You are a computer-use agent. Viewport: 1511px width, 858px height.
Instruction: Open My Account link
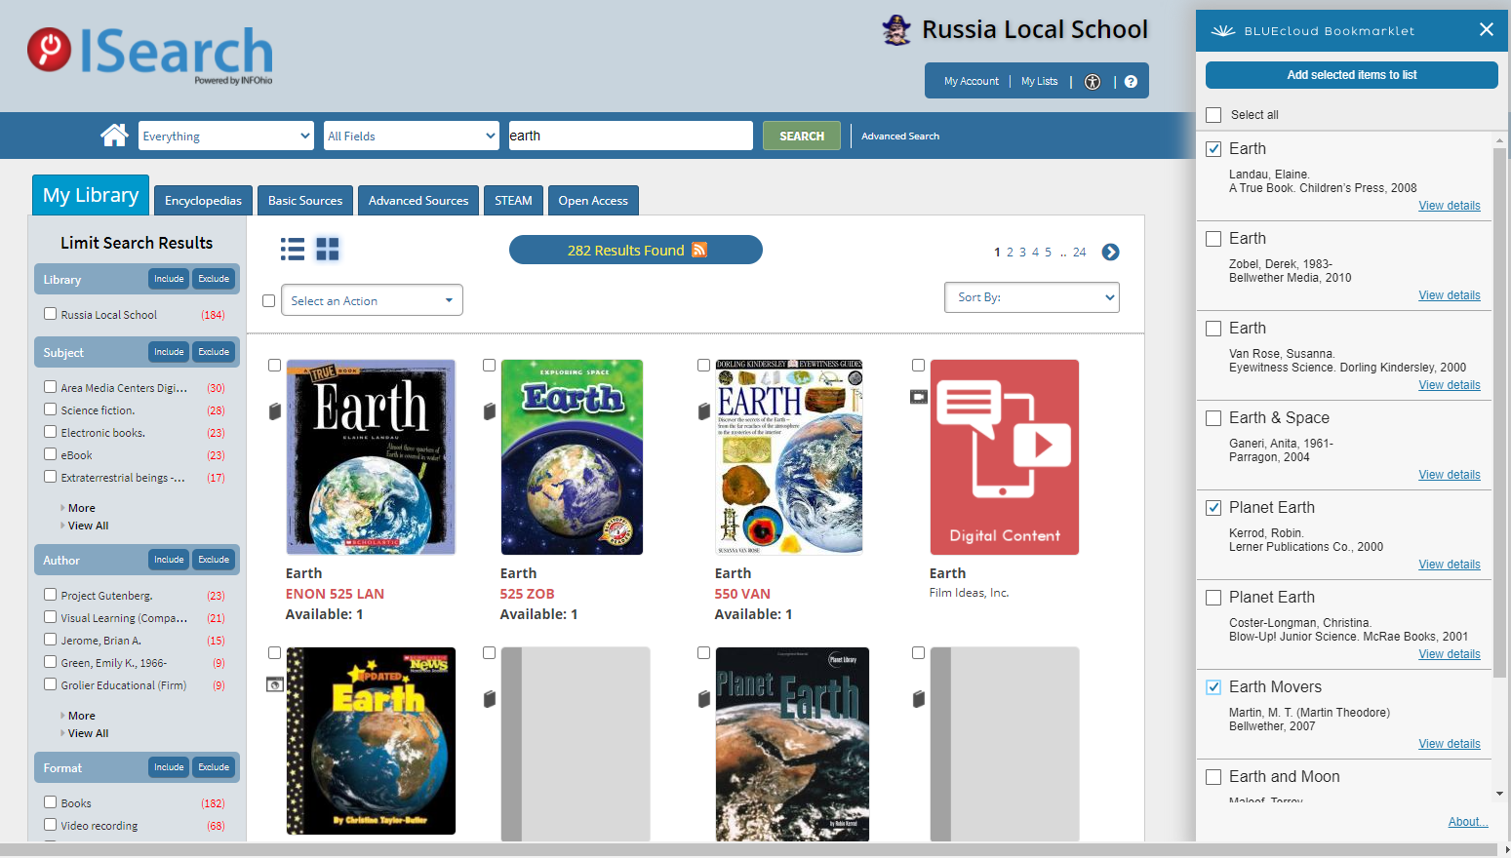972,82
